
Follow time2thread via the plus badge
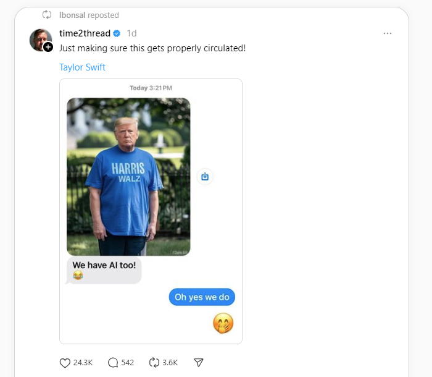(48, 48)
